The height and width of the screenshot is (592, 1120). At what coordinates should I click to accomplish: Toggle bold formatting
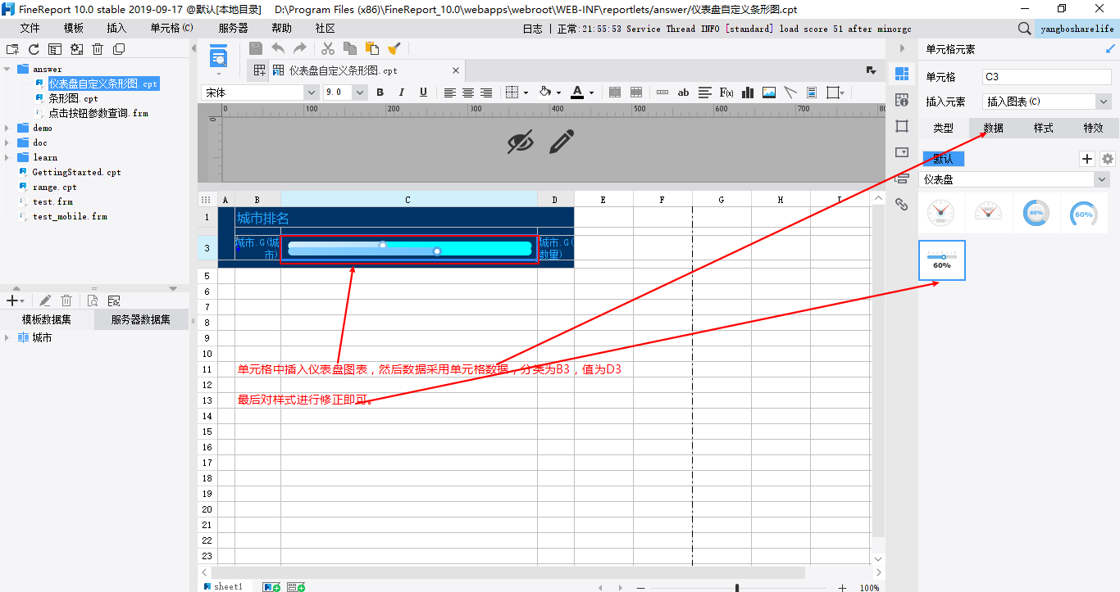(380, 93)
